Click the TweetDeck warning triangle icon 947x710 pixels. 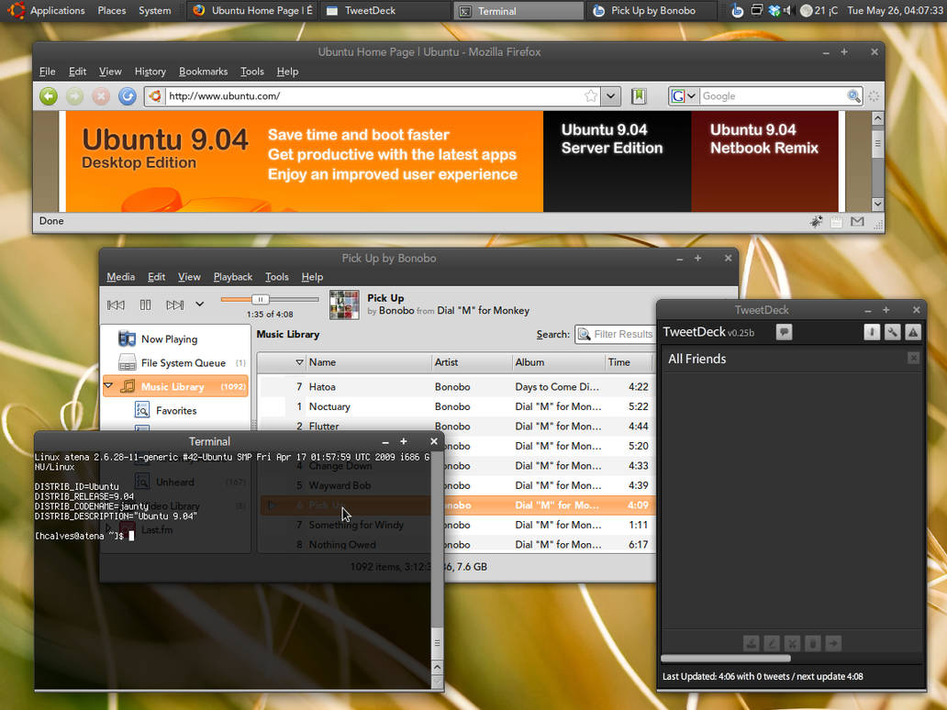pos(913,332)
